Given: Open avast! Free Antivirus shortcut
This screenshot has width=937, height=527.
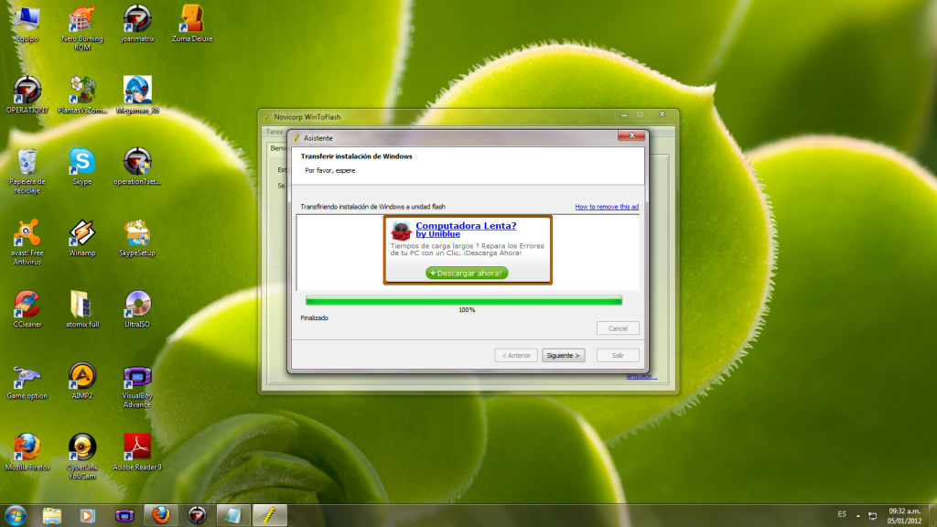Looking at the screenshot, I should (x=27, y=242).
